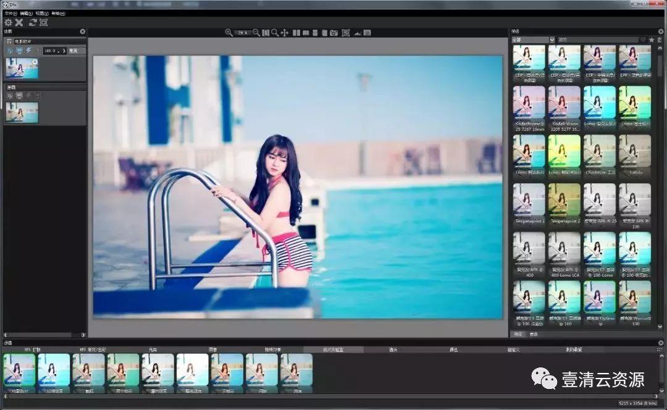The height and width of the screenshot is (410, 667).
Task: Select the HFX 扩散 filter category tab
Action: pos(32,349)
